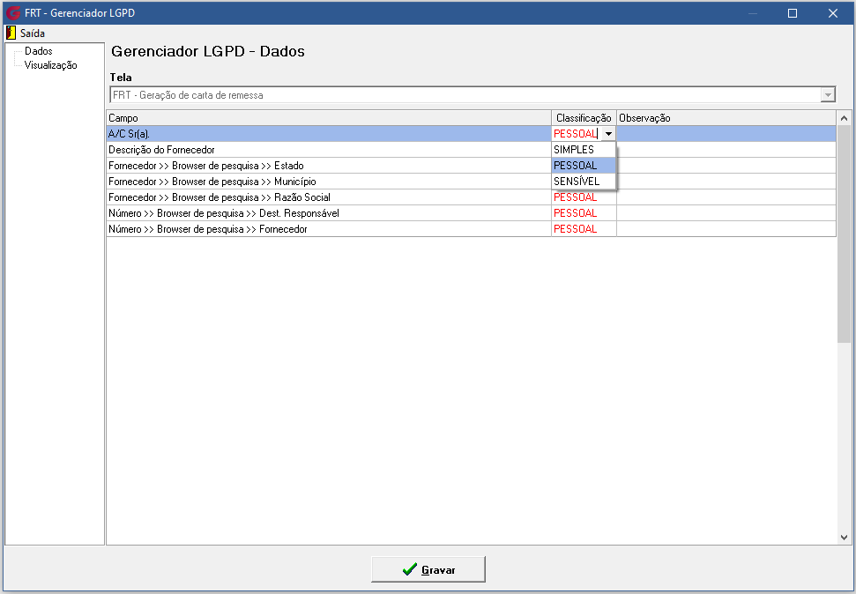Click Observação cell of A/C Sr(a). row
This screenshot has width=856, height=594.
726,134
